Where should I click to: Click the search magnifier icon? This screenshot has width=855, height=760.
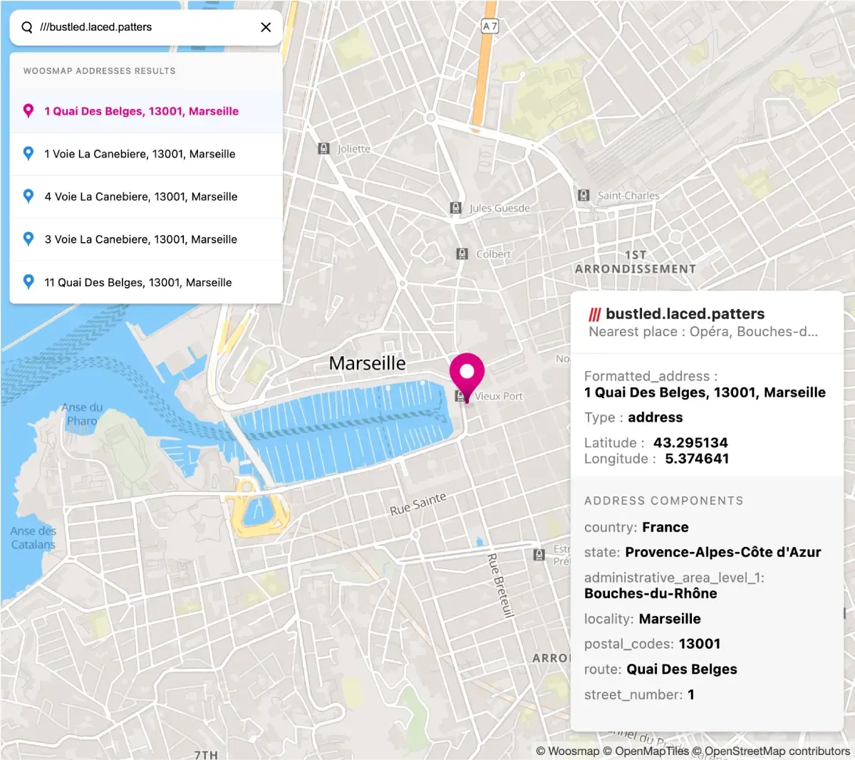(27, 27)
